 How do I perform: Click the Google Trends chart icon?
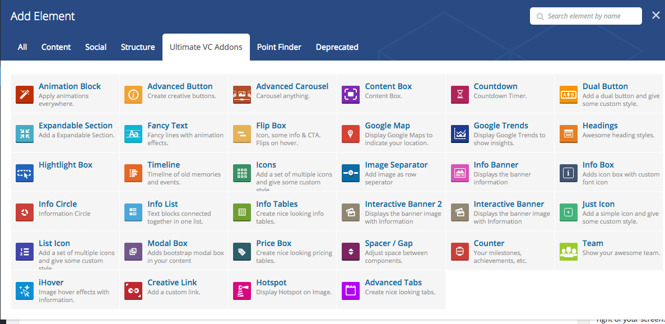pyautogui.click(x=459, y=134)
